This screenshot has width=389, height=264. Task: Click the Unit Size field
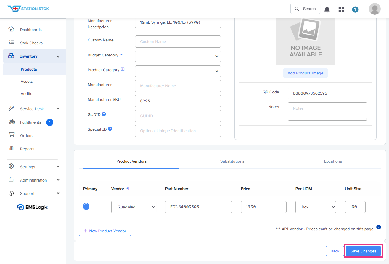point(355,207)
